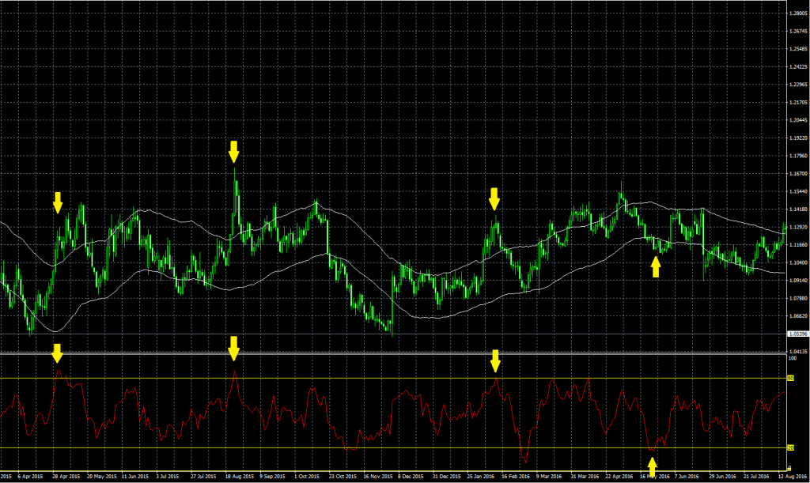Click the 6 Apr 2015 date label

click(x=30, y=477)
